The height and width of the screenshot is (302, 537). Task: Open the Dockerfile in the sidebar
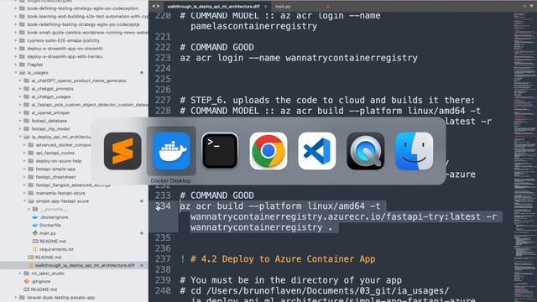[x=50, y=226]
